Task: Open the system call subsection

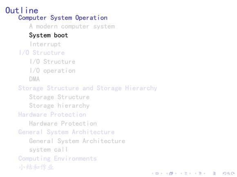Action: coord(48,150)
